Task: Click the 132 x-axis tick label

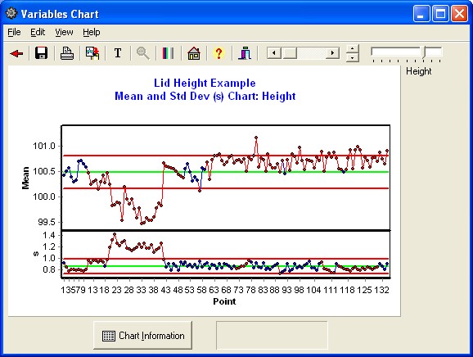Action: [381, 290]
